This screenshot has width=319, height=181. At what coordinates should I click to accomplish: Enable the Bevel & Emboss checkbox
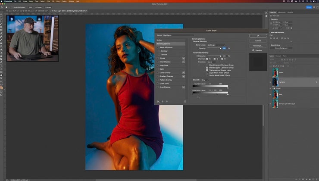pyautogui.click(x=158, y=47)
